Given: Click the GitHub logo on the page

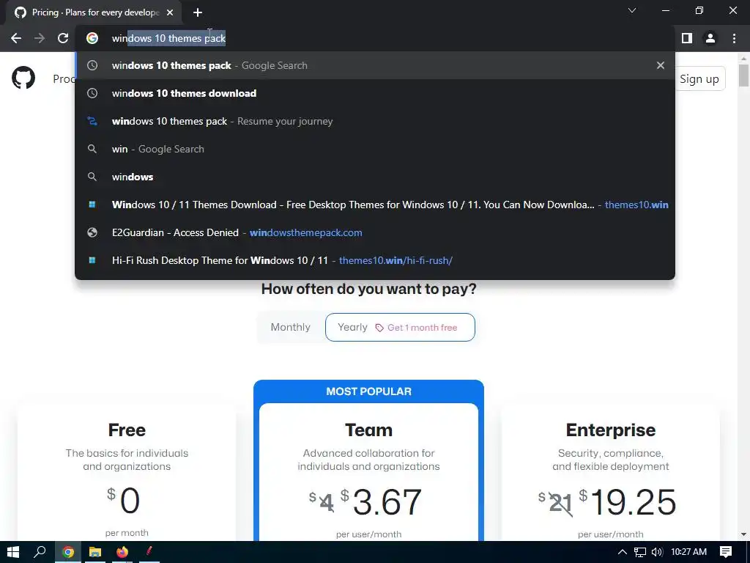Looking at the screenshot, I should coord(23,78).
